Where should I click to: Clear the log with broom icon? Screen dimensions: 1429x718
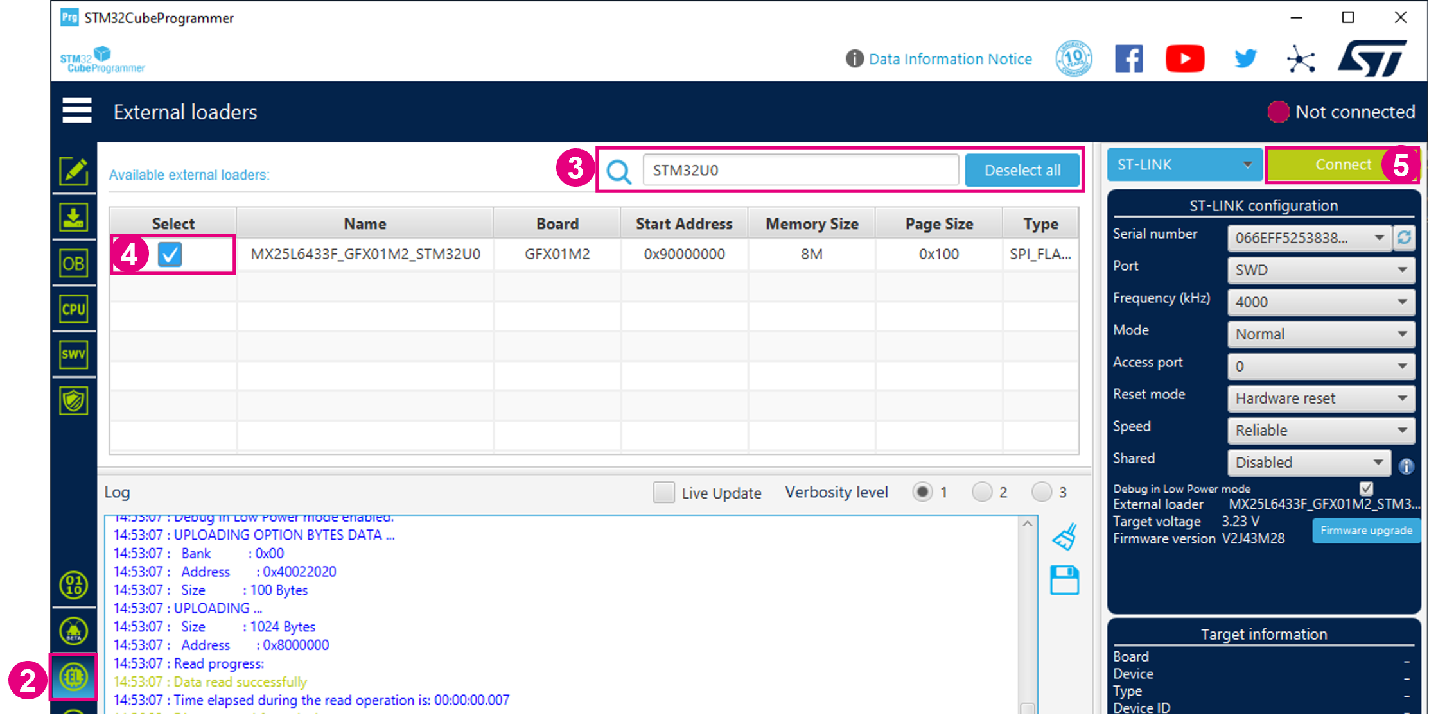click(x=1065, y=536)
